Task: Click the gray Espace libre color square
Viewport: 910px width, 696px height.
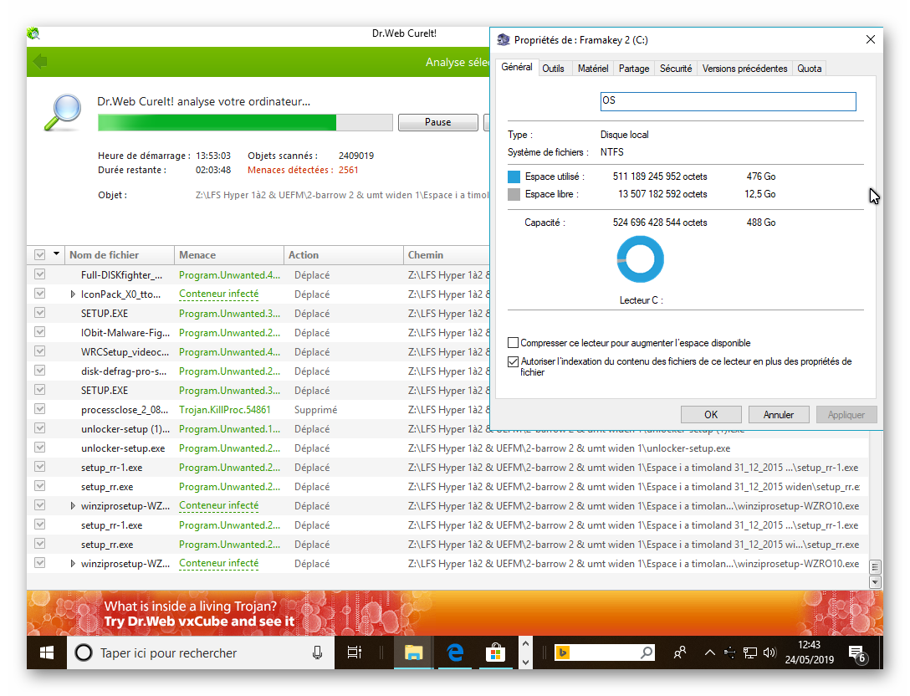Action: click(x=514, y=194)
